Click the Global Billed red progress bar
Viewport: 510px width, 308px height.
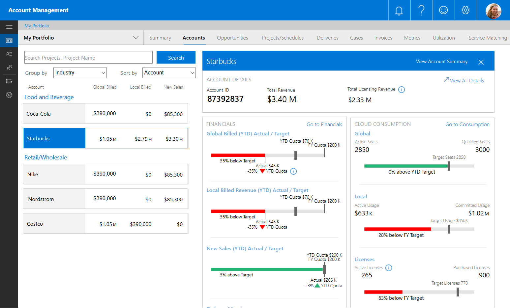238,155
